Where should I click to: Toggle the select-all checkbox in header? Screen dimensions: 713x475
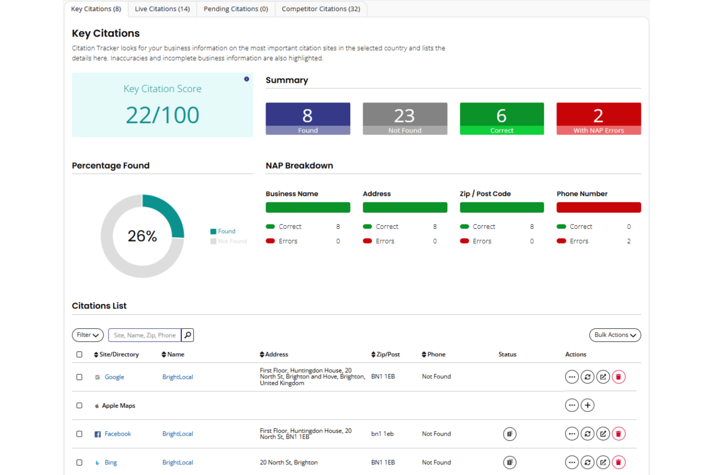click(x=79, y=355)
